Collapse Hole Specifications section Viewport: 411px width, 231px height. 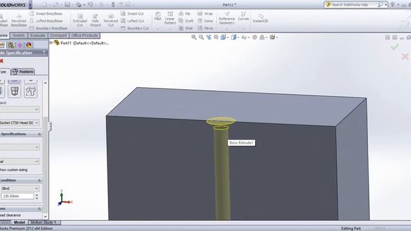coord(39,134)
